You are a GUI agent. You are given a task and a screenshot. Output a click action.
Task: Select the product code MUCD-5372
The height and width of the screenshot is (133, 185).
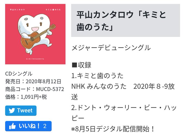(50, 89)
